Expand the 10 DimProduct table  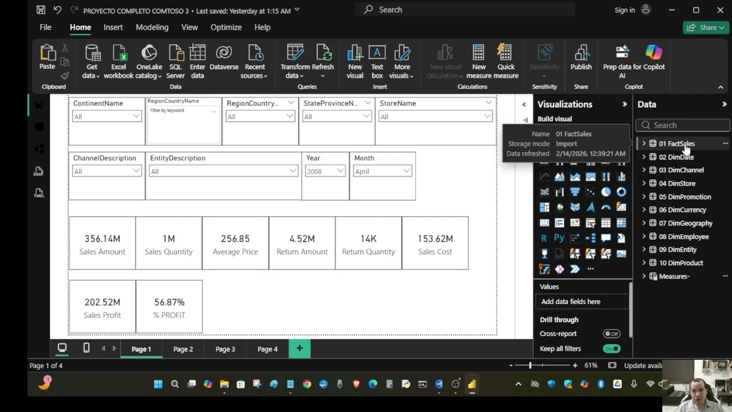pos(644,263)
